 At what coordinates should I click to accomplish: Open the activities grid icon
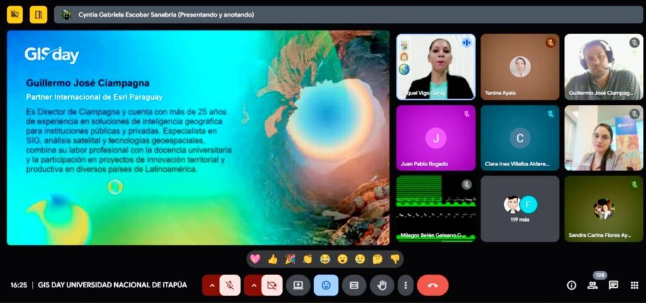point(634,285)
